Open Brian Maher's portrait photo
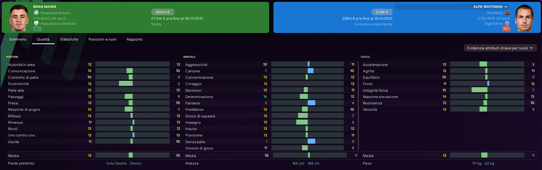 tap(19, 18)
